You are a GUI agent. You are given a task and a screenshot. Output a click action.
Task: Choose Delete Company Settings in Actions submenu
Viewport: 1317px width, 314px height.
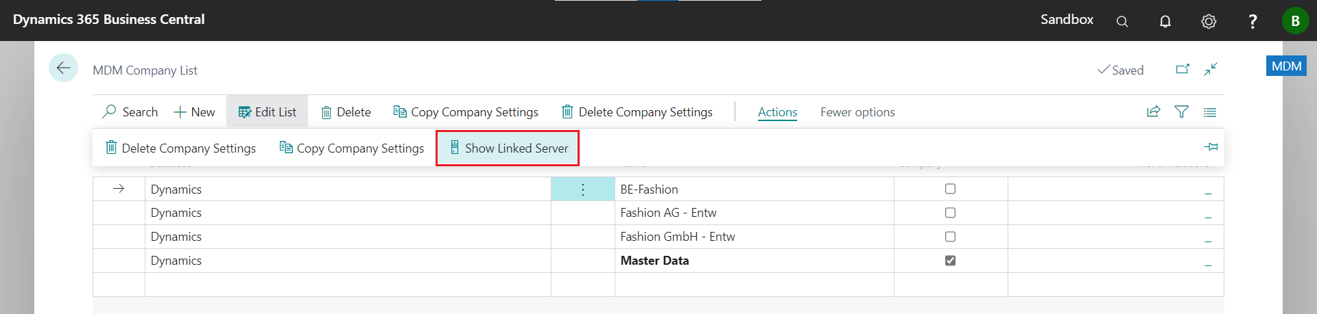(x=180, y=148)
